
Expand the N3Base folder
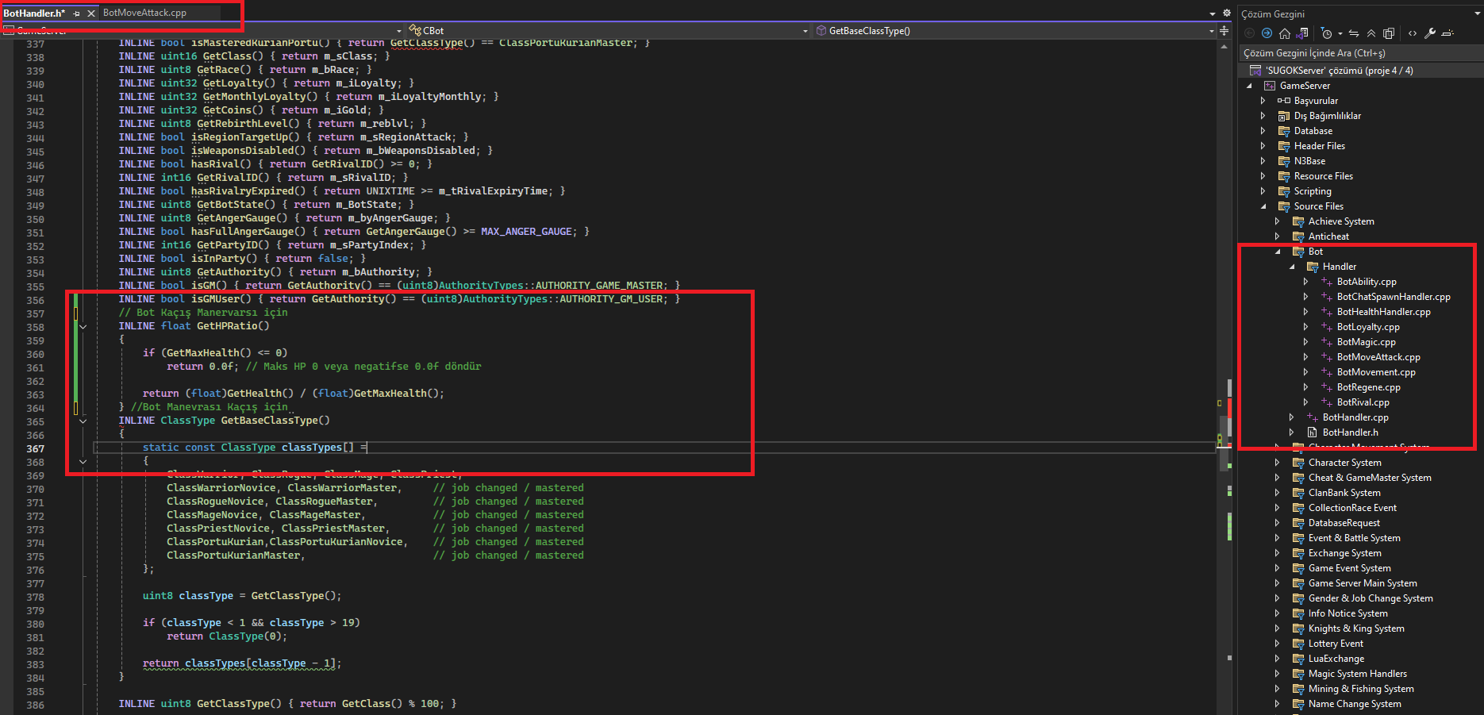[1263, 161]
